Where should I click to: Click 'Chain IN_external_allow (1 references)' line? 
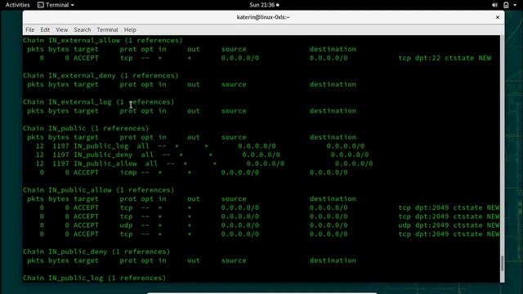[103, 40]
